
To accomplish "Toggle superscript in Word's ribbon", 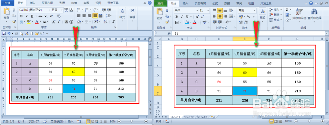I will [x=51, y=16].
